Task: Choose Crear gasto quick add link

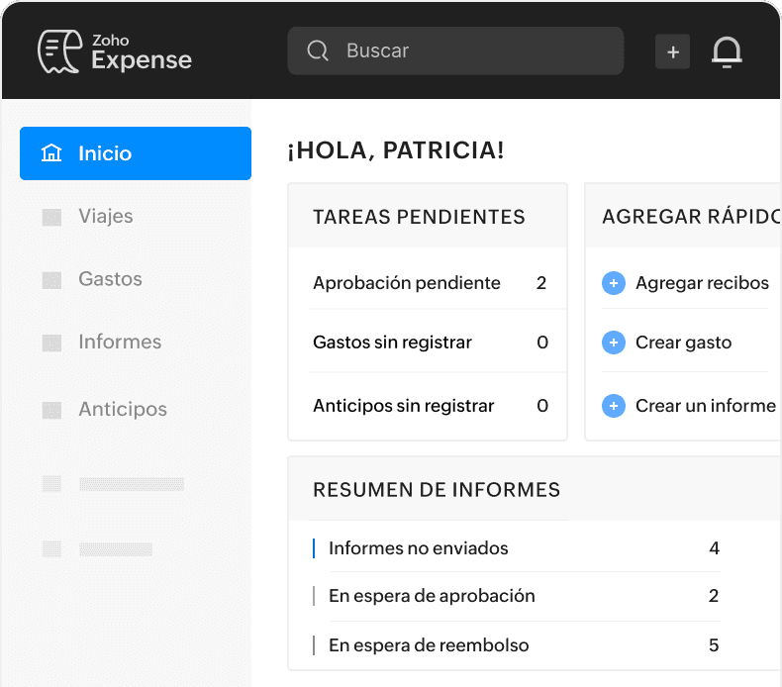Action: (x=683, y=343)
